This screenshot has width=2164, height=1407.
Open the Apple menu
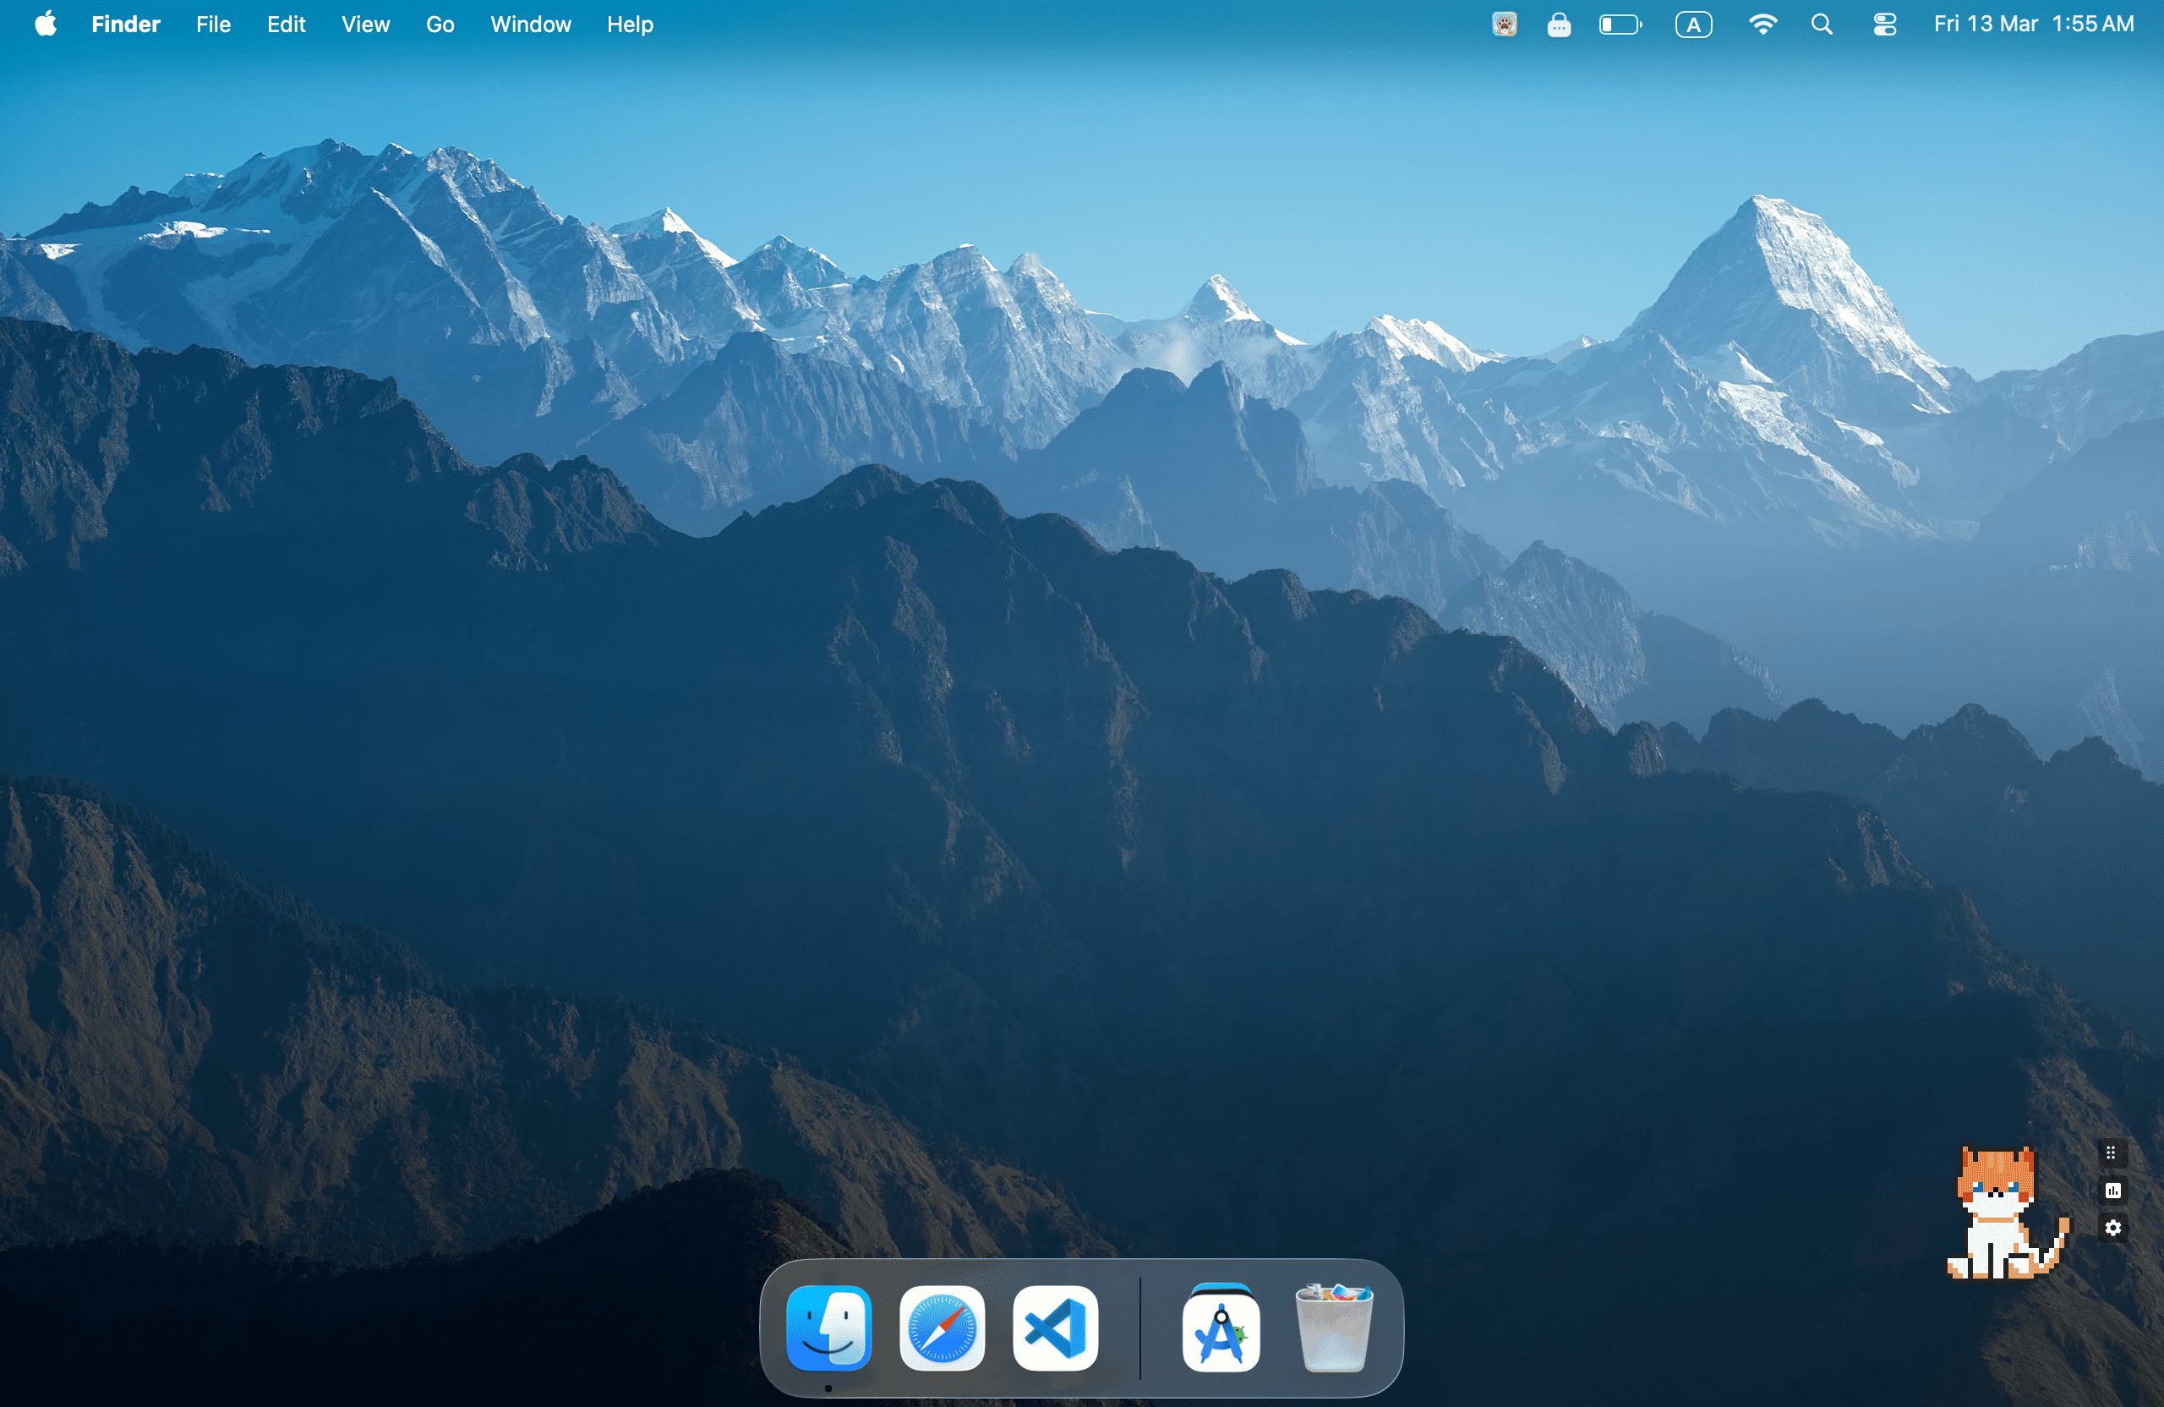[x=46, y=24]
